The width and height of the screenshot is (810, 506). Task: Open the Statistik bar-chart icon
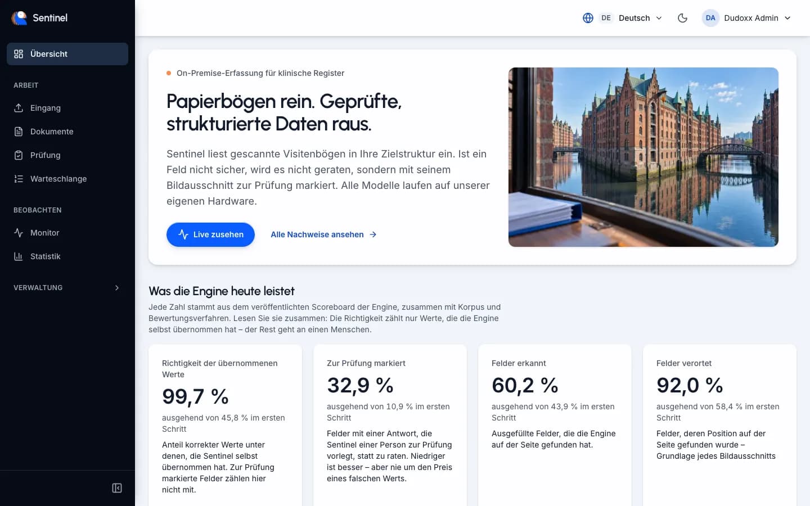[19, 256]
